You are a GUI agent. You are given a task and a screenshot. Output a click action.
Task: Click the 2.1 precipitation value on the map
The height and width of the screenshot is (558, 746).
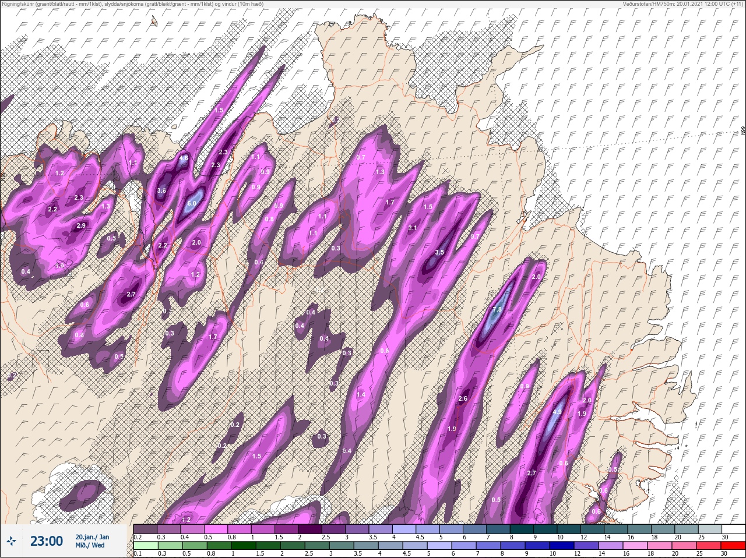[413, 228]
